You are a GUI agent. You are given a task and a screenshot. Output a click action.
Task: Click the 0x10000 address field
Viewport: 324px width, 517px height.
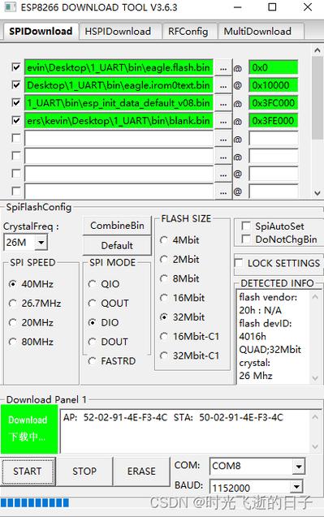(x=273, y=85)
